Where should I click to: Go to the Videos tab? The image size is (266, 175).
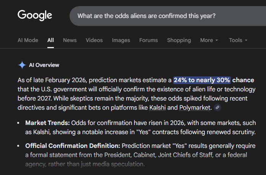pos(94,40)
